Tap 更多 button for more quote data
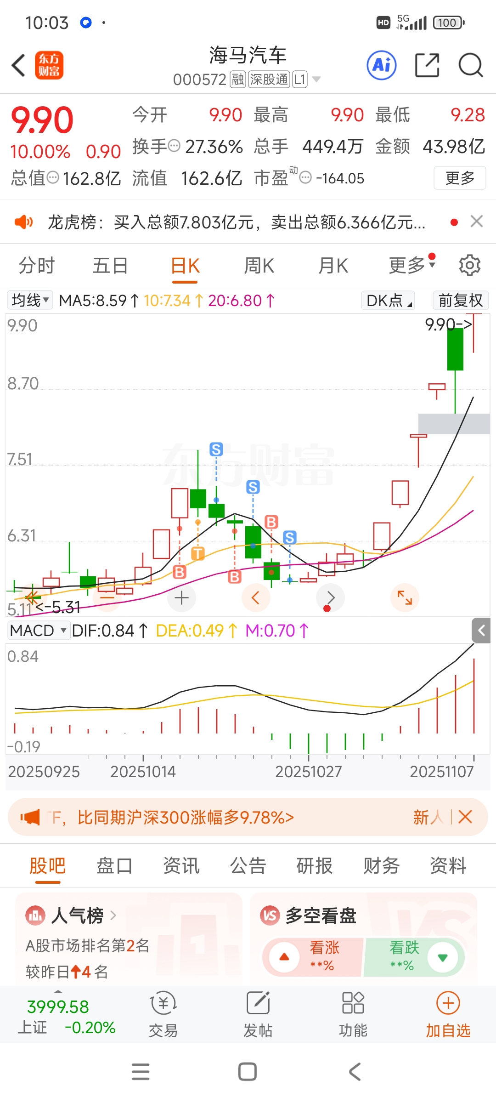This screenshot has height=1103, width=496. click(460, 178)
